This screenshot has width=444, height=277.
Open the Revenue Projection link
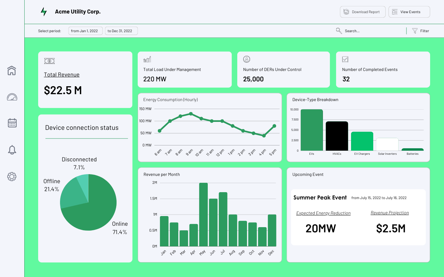390,213
